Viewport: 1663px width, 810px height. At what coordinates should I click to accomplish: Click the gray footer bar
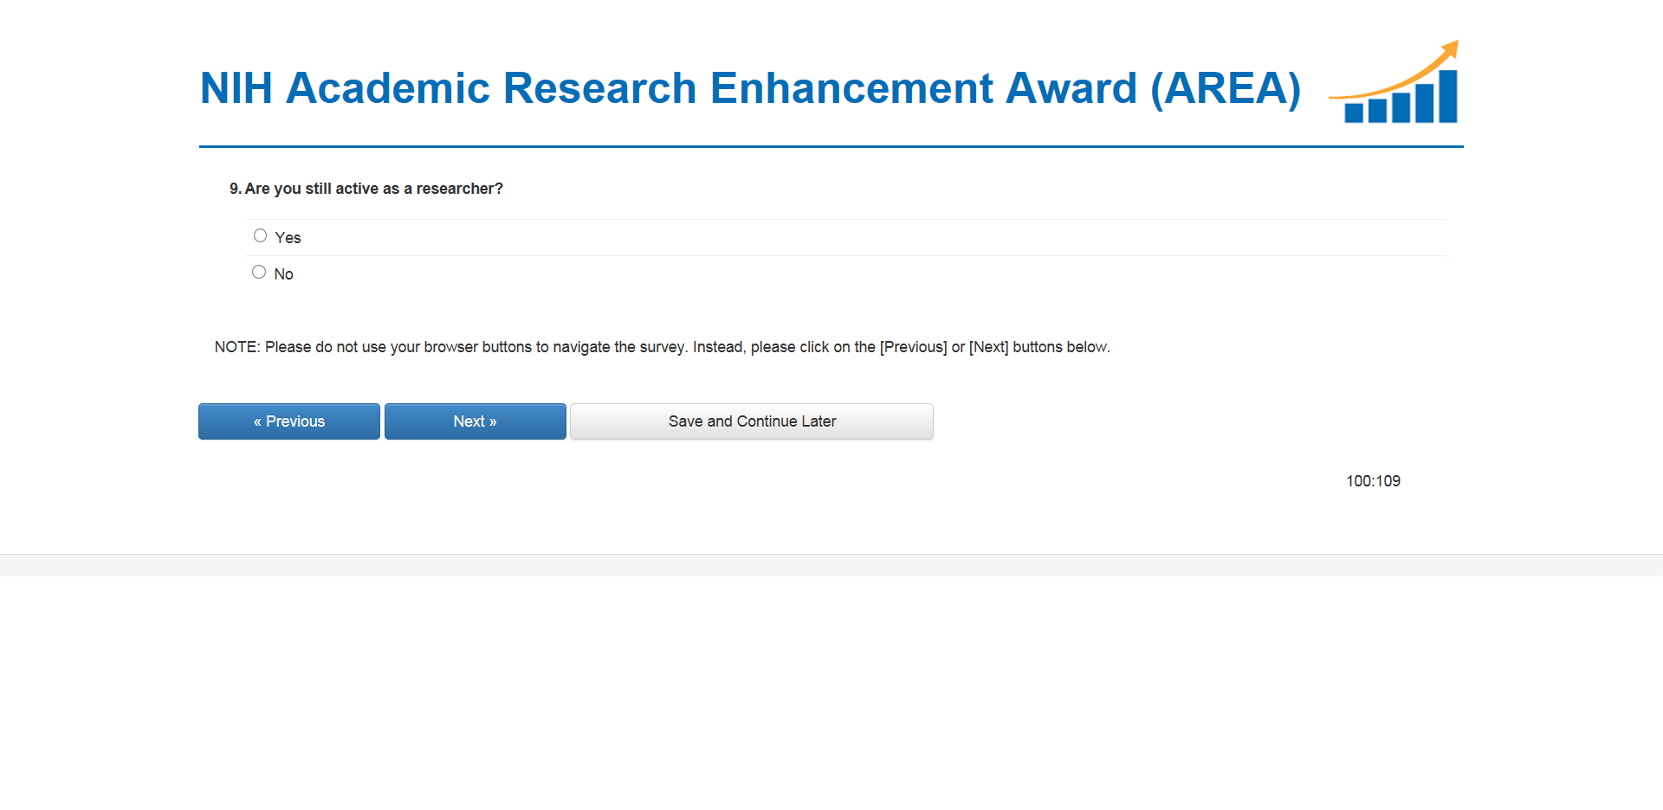tap(831, 565)
